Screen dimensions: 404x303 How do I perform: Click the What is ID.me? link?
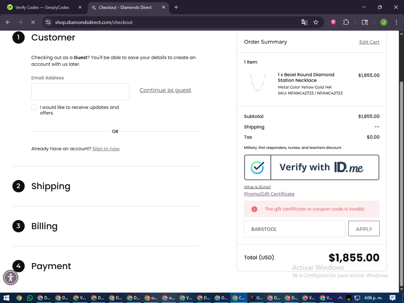tap(257, 187)
